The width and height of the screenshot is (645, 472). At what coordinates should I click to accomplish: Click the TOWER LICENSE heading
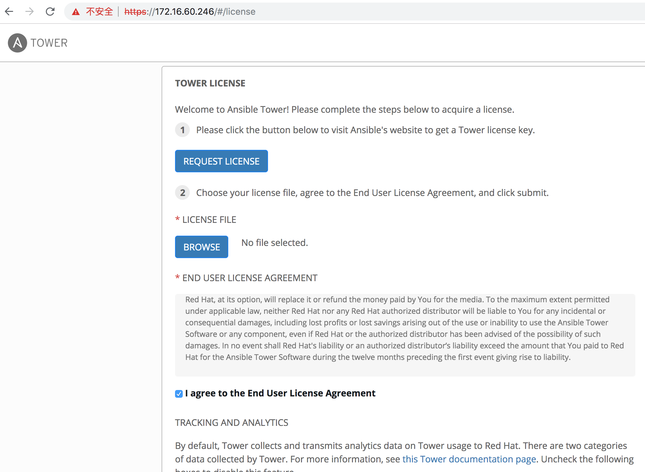click(210, 83)
